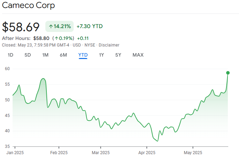This screenshot has width=239, height=159.
Task: Select the 1D time range tab
Action: tap(10, 55)
